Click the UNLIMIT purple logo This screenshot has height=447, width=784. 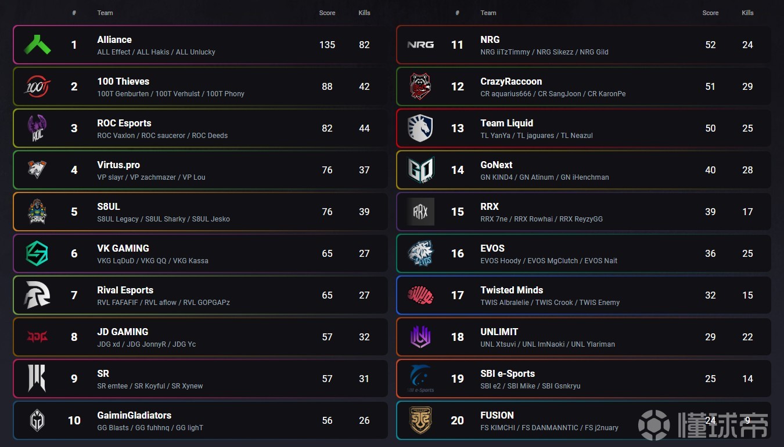(x=420, y=337)
